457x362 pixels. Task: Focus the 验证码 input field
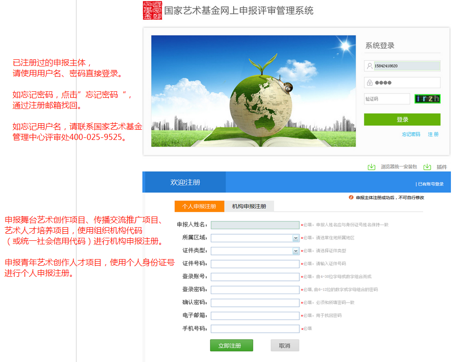tap(387, 99)
